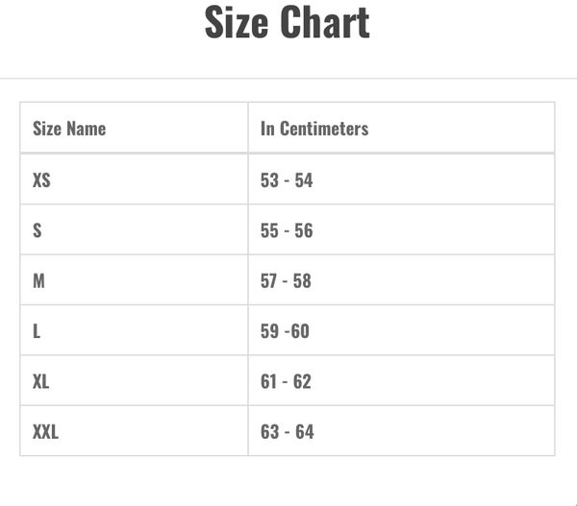
Task: Select the M size name cell
Action: click(x=38, y=280)
